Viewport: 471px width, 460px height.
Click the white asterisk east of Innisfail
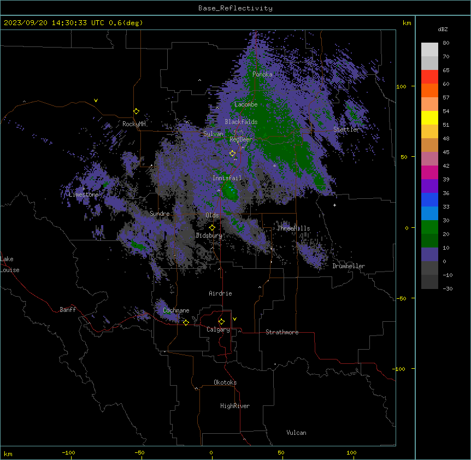click(274, 166)
